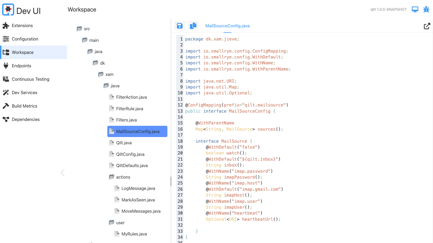Open the Build Metrics page

click(24, 106)
